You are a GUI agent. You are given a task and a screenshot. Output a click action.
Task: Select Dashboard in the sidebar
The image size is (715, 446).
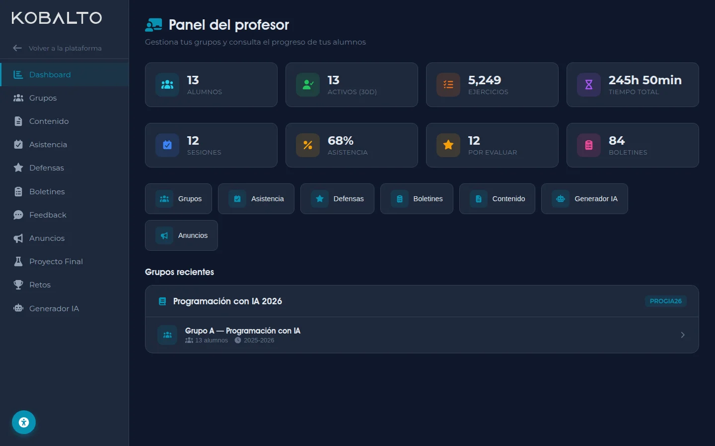(x=65, y=75)
